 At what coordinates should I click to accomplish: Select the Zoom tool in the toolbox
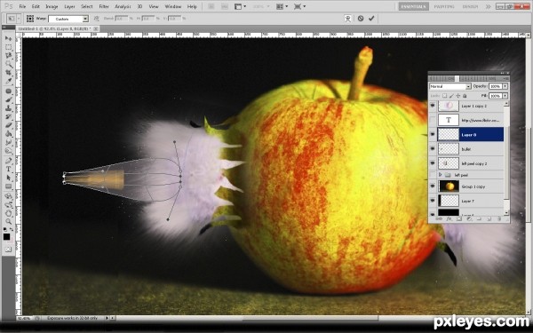[x=8, y=221]
